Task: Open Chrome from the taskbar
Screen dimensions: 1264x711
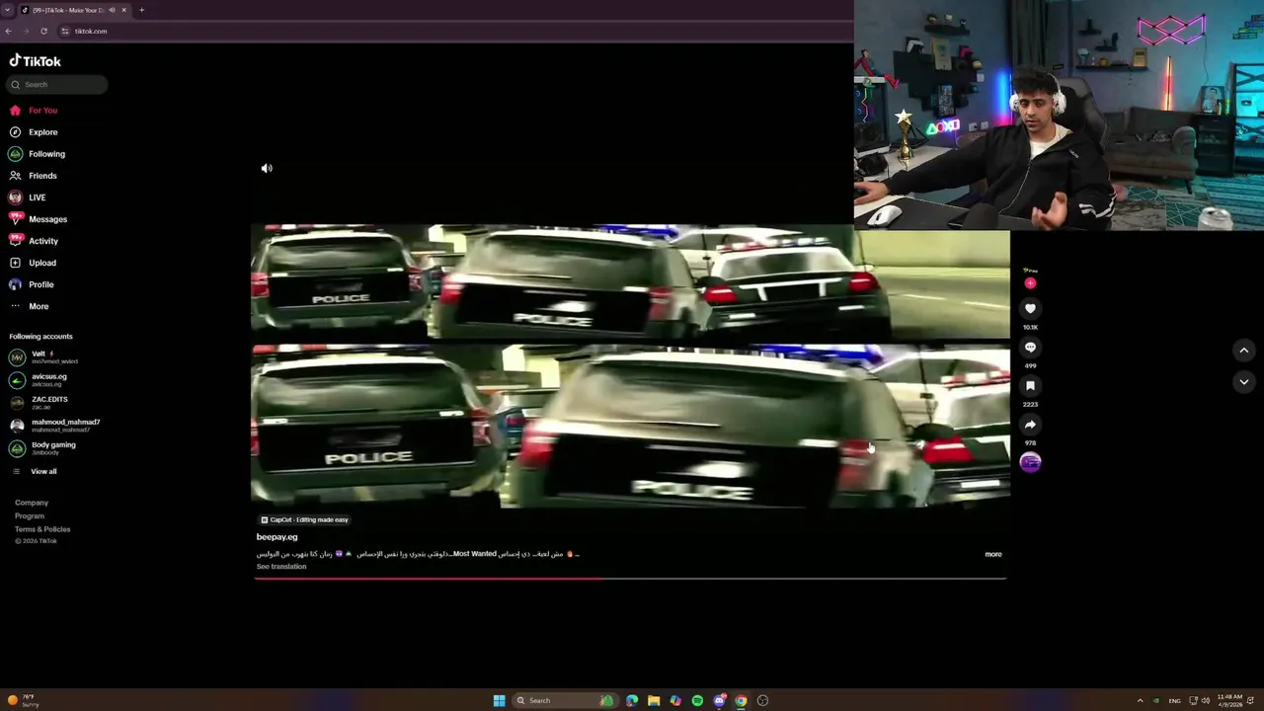Action: tap(741, 700)
